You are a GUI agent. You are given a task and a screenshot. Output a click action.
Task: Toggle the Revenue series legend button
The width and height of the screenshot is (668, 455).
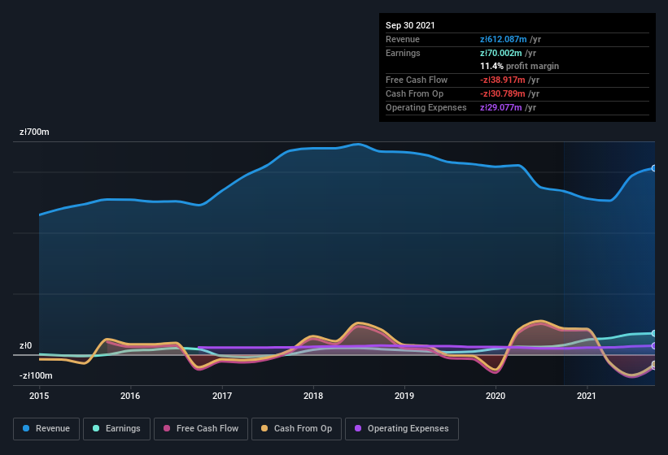46,429
